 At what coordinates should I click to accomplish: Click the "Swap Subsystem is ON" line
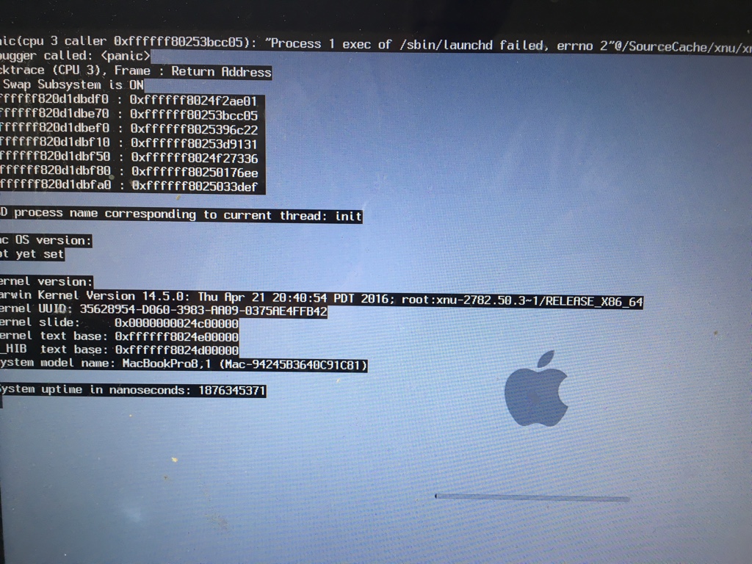[x=72, y=85]
